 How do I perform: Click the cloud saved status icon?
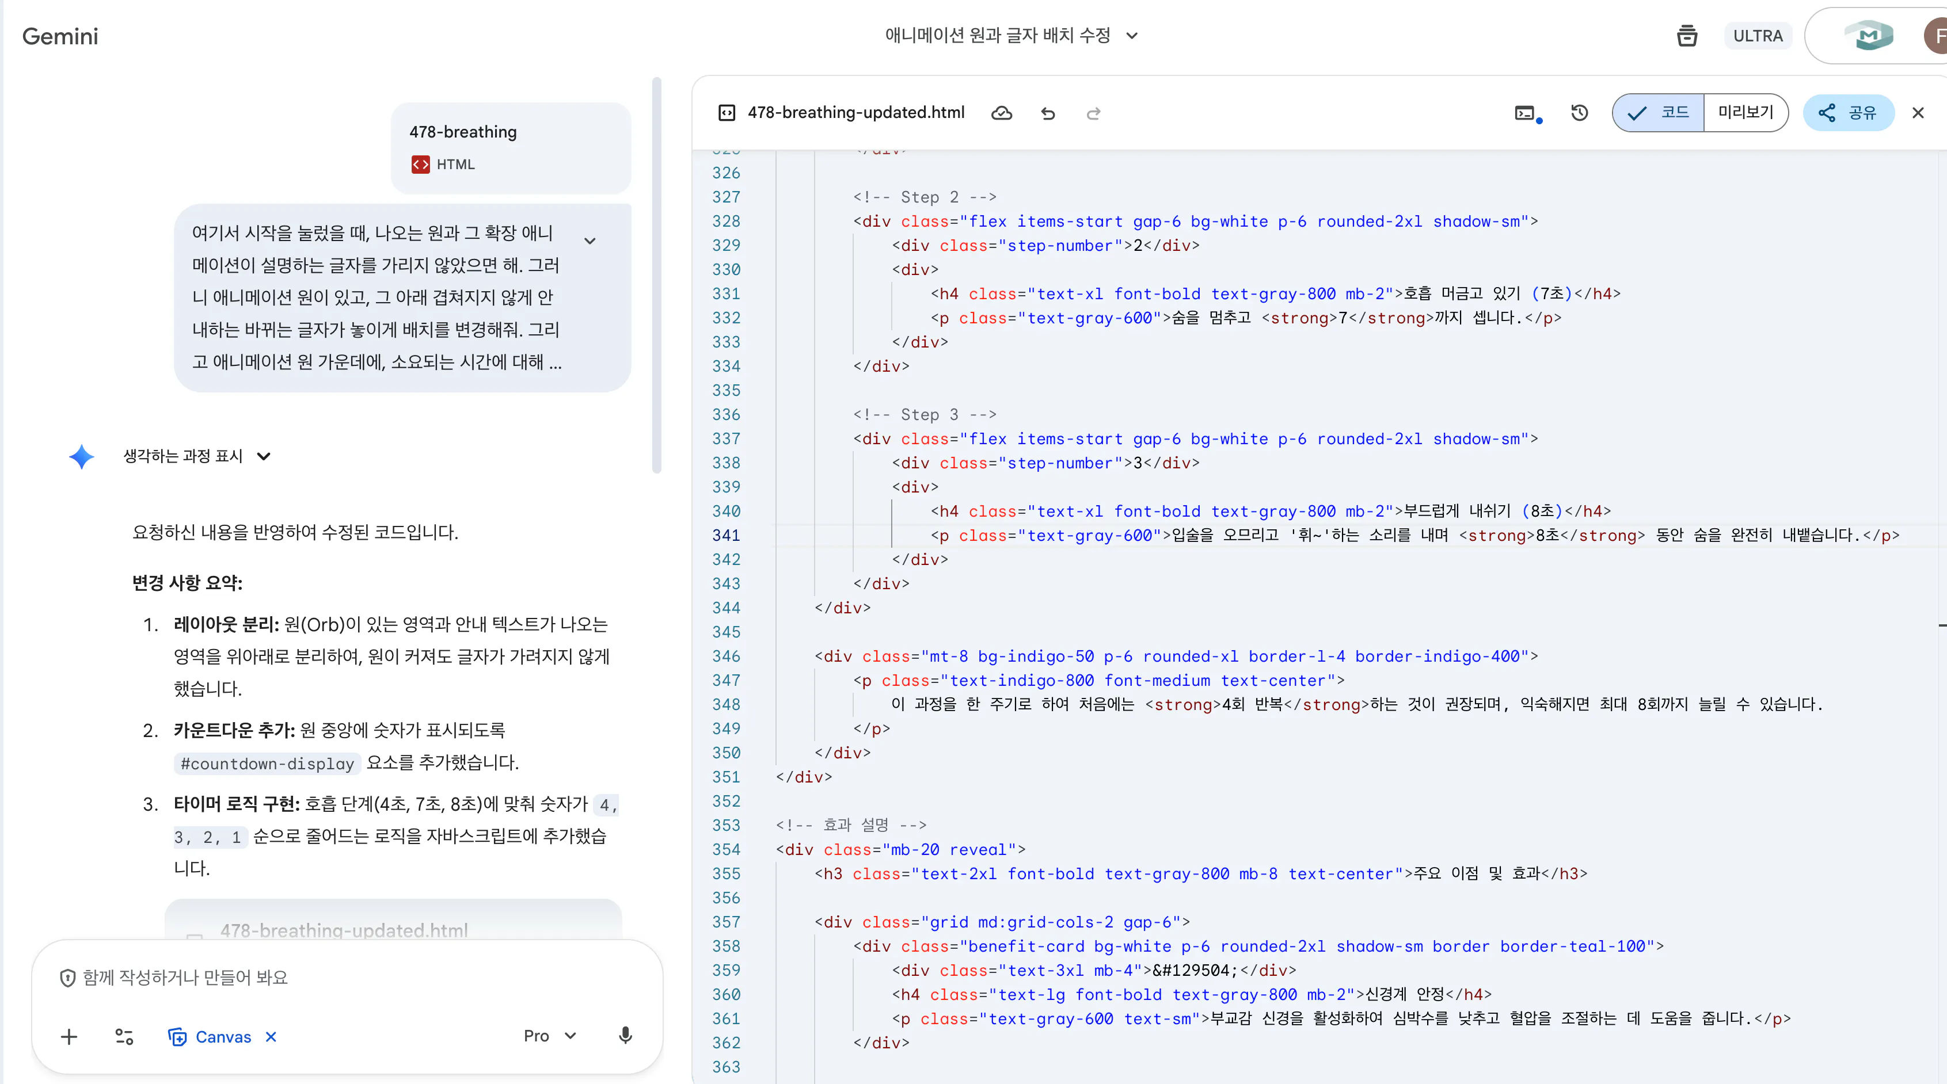[x=1002, y=113]
